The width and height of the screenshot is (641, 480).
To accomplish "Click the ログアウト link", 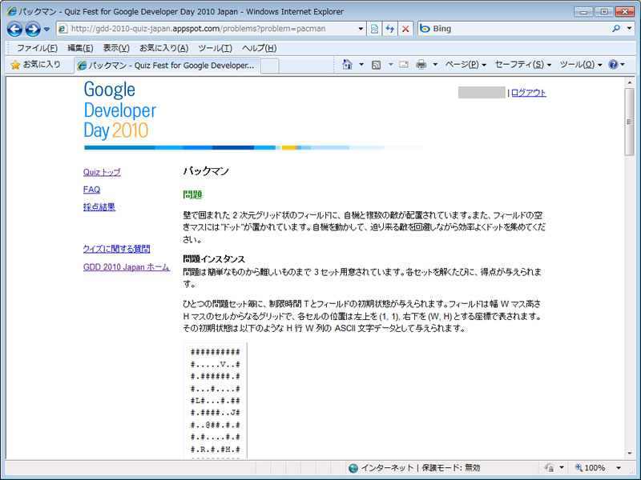I will [528, 93].
